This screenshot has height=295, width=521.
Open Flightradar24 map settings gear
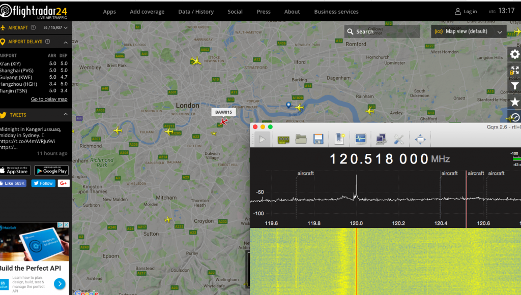[514, 54]
